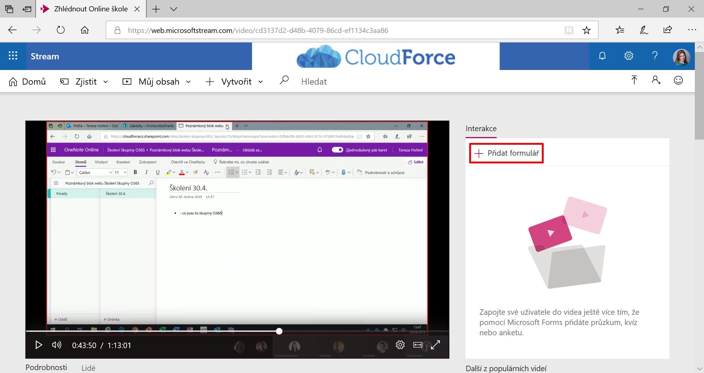Open video player settings gear
This screenshot has height=373, width=704.
pos(400,345)
